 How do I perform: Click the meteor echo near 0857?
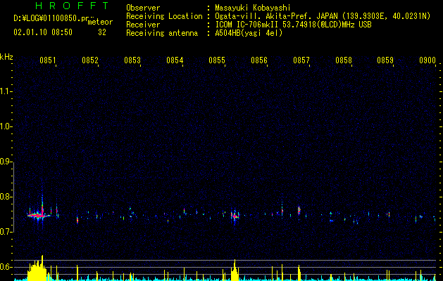pyautogui.click(x=299, y=211)
